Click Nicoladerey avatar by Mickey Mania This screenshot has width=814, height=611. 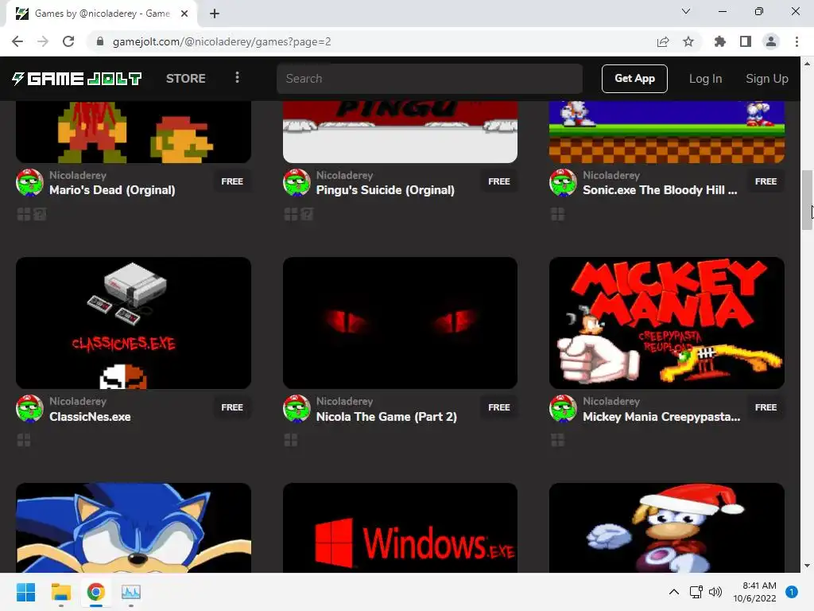(563, 408)
